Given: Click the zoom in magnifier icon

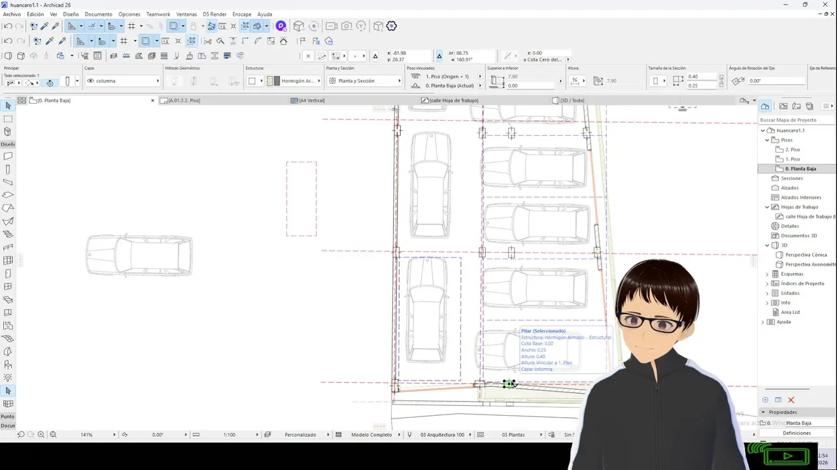Looking at the screenshot, I should coord(41,434).
